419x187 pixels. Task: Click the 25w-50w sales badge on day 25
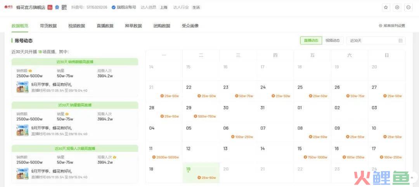pyautogui.click(x=318, y=96)
